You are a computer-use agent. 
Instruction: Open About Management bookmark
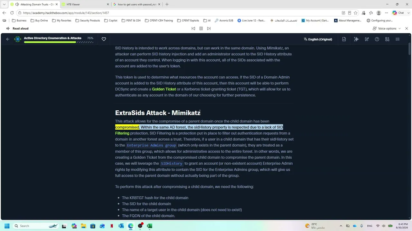point(348,21)
